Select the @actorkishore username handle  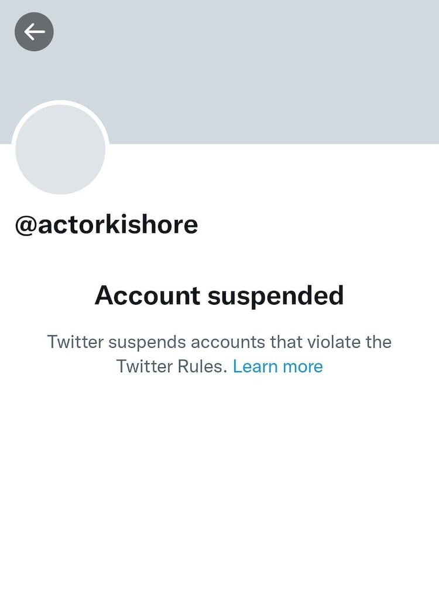tap(106, 225)
